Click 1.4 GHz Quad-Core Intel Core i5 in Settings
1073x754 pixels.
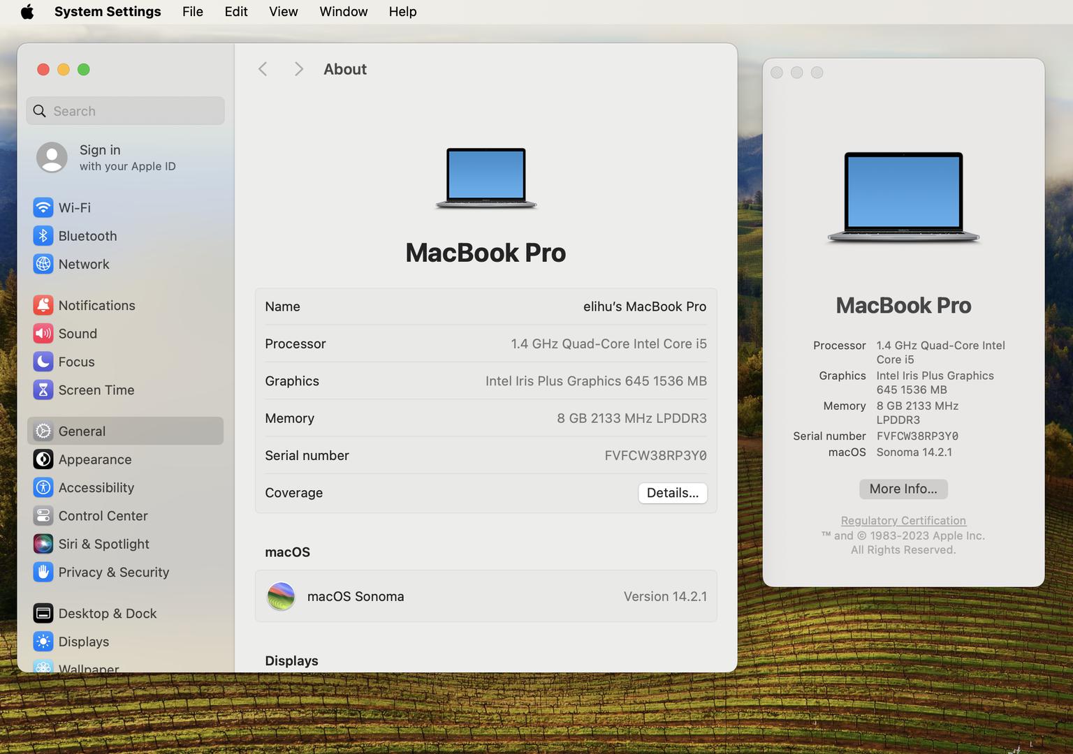[608, 343]
